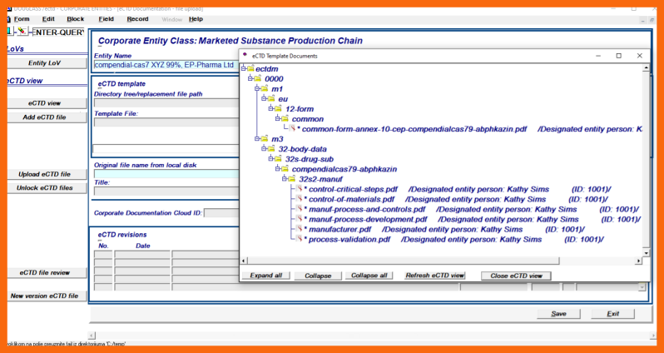Click the Entity Name input field
Image resolution: width=664 pixels, height=353 pixels.
[x=165, y=65]
